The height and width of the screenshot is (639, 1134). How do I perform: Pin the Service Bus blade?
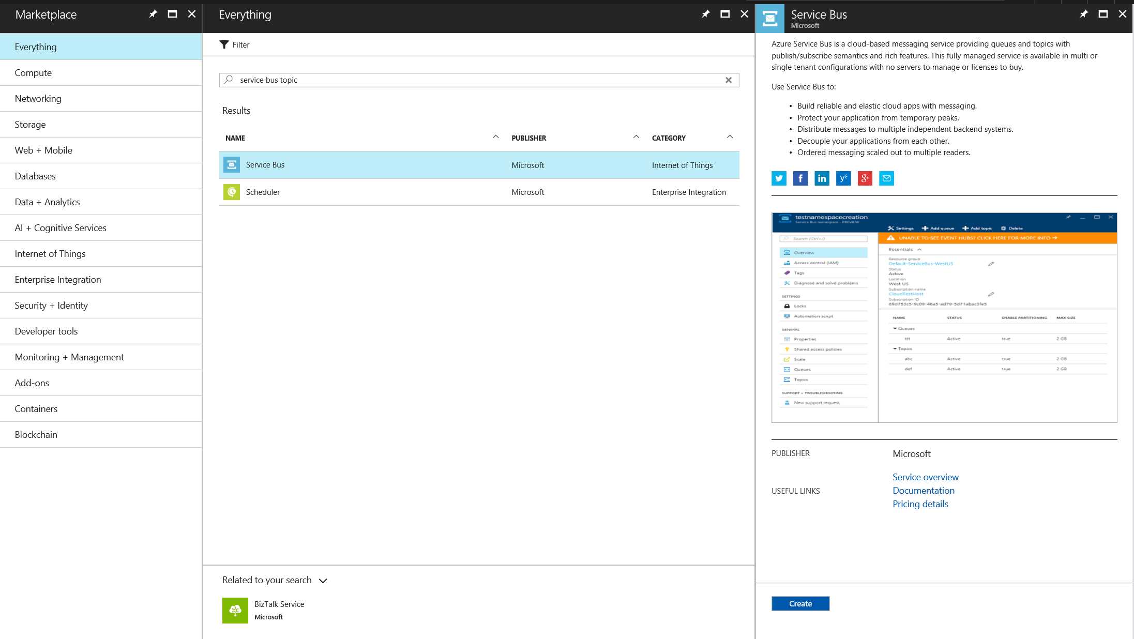(x=1083, y=14)
